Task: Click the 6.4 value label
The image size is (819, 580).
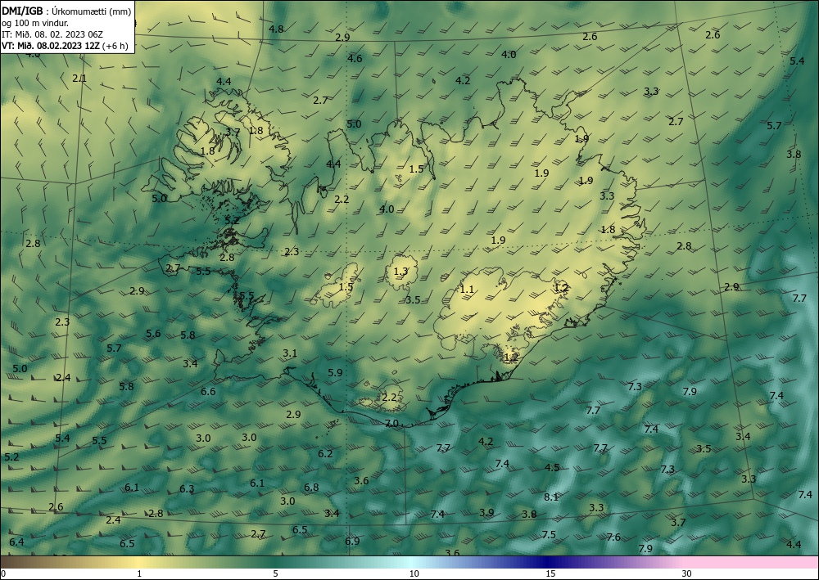Action: pyautogui.click(x=16, y=542)
